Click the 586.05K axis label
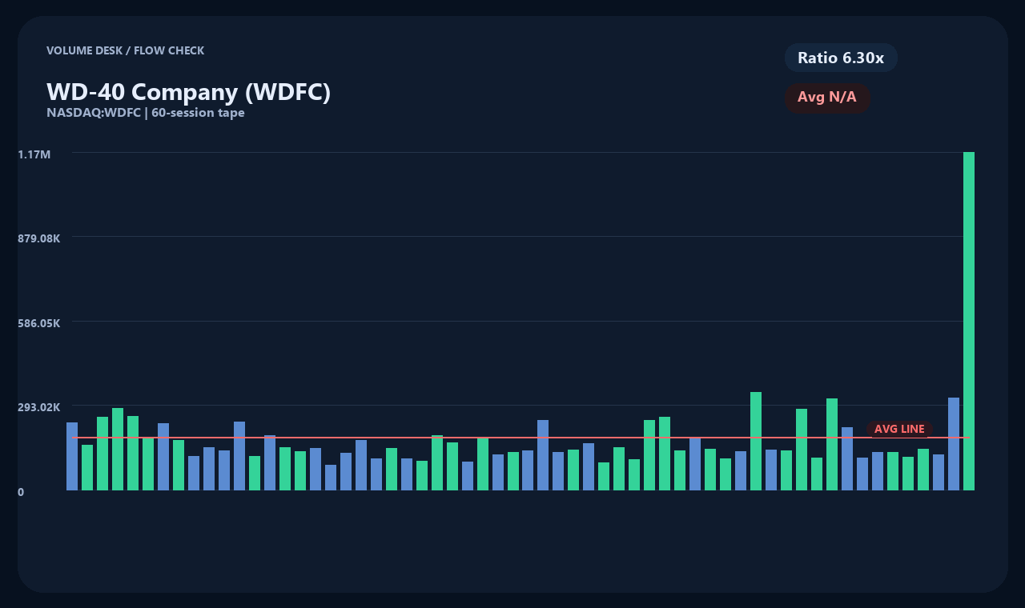 [x=39, y=323]
